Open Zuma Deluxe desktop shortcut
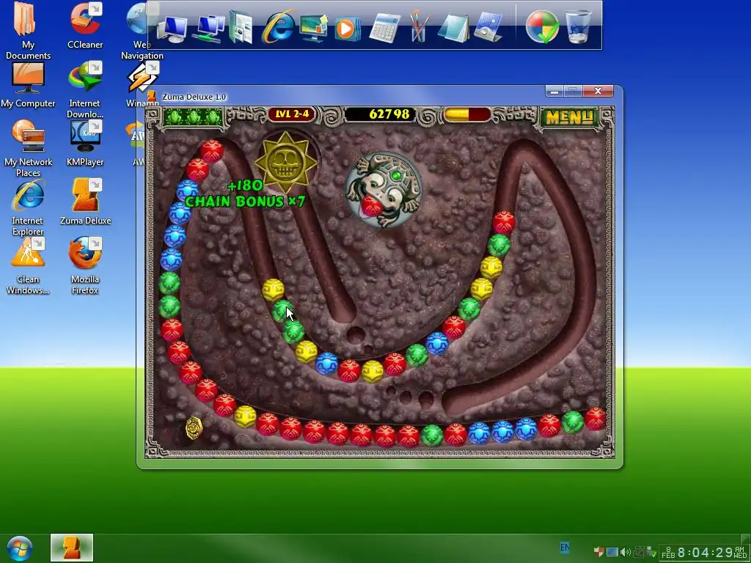Screen dimensions: 751x563 tap(85, 202)
